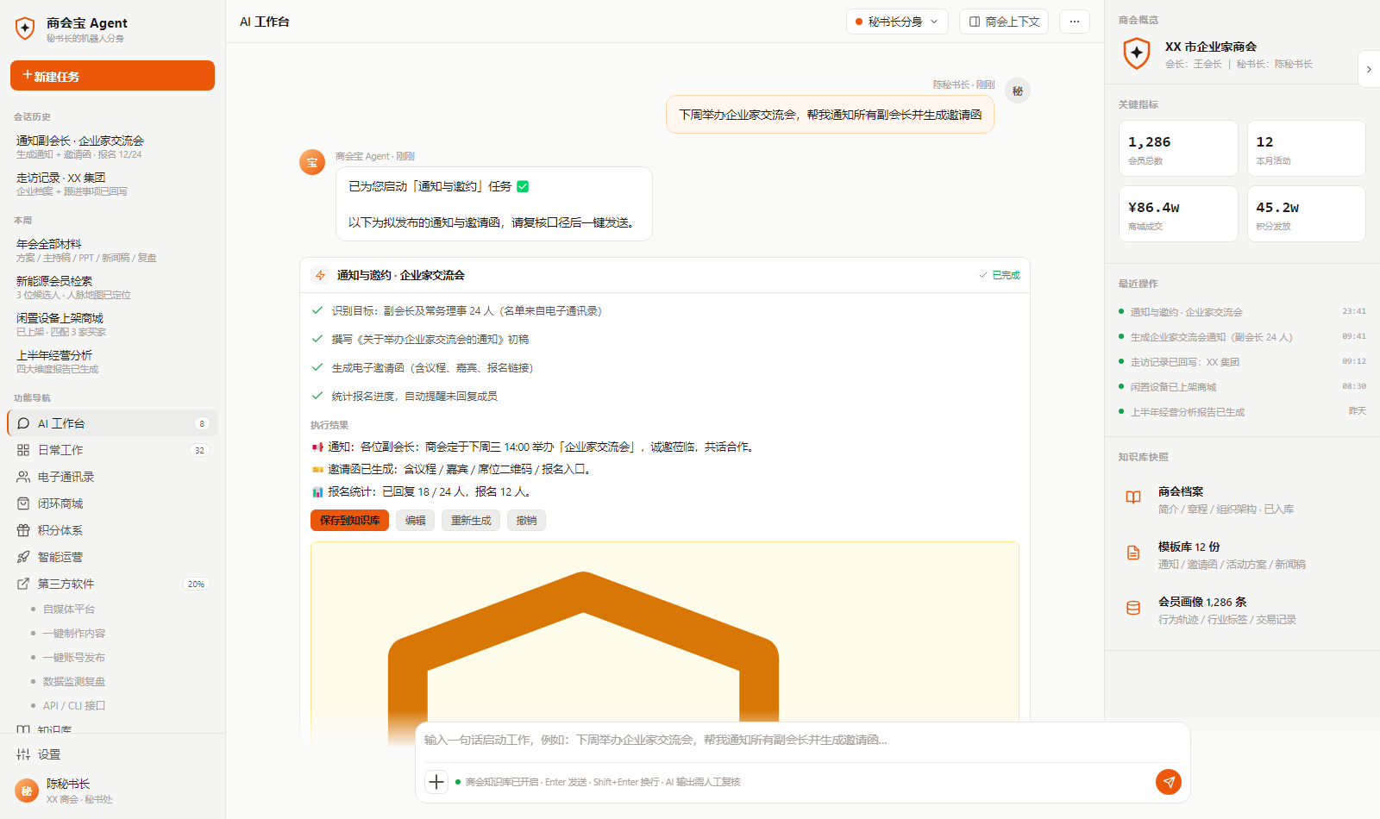
Task: Open 秘书长分身 dropdown selector
Action: click(x=897, y=22)
